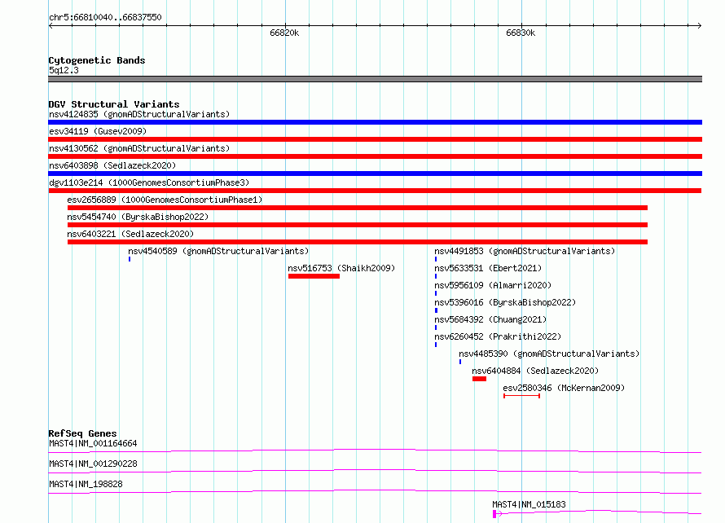Click MAST4|NM_001164664 transcript label
Screen dimensions: 725x523
click(x=93, y=443)
